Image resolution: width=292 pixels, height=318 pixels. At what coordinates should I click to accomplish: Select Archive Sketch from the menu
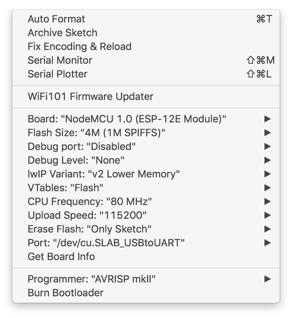[x=62, y=33]
